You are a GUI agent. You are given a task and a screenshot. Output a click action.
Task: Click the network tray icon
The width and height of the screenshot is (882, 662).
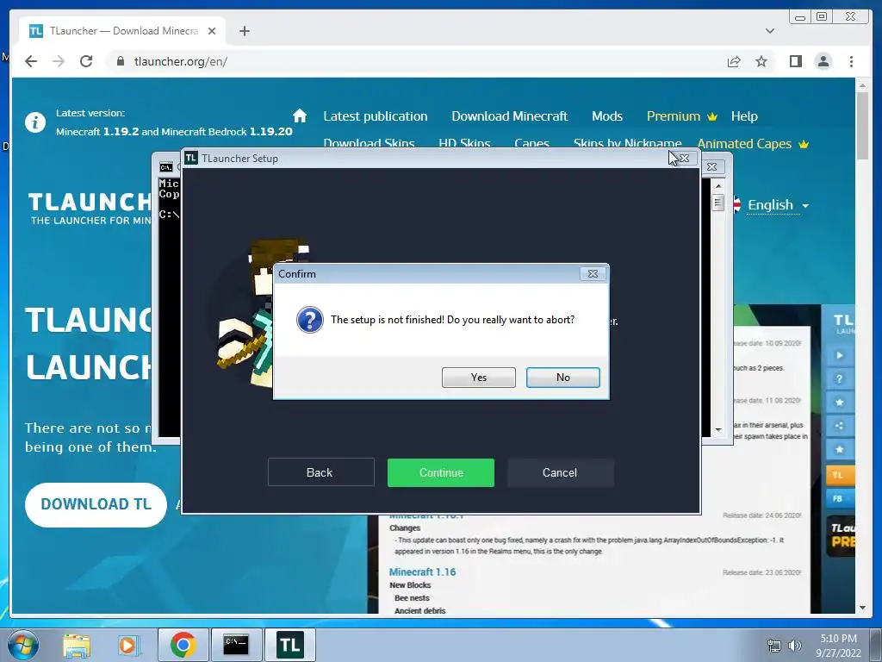pyautogui.click(x=774, y=646)
